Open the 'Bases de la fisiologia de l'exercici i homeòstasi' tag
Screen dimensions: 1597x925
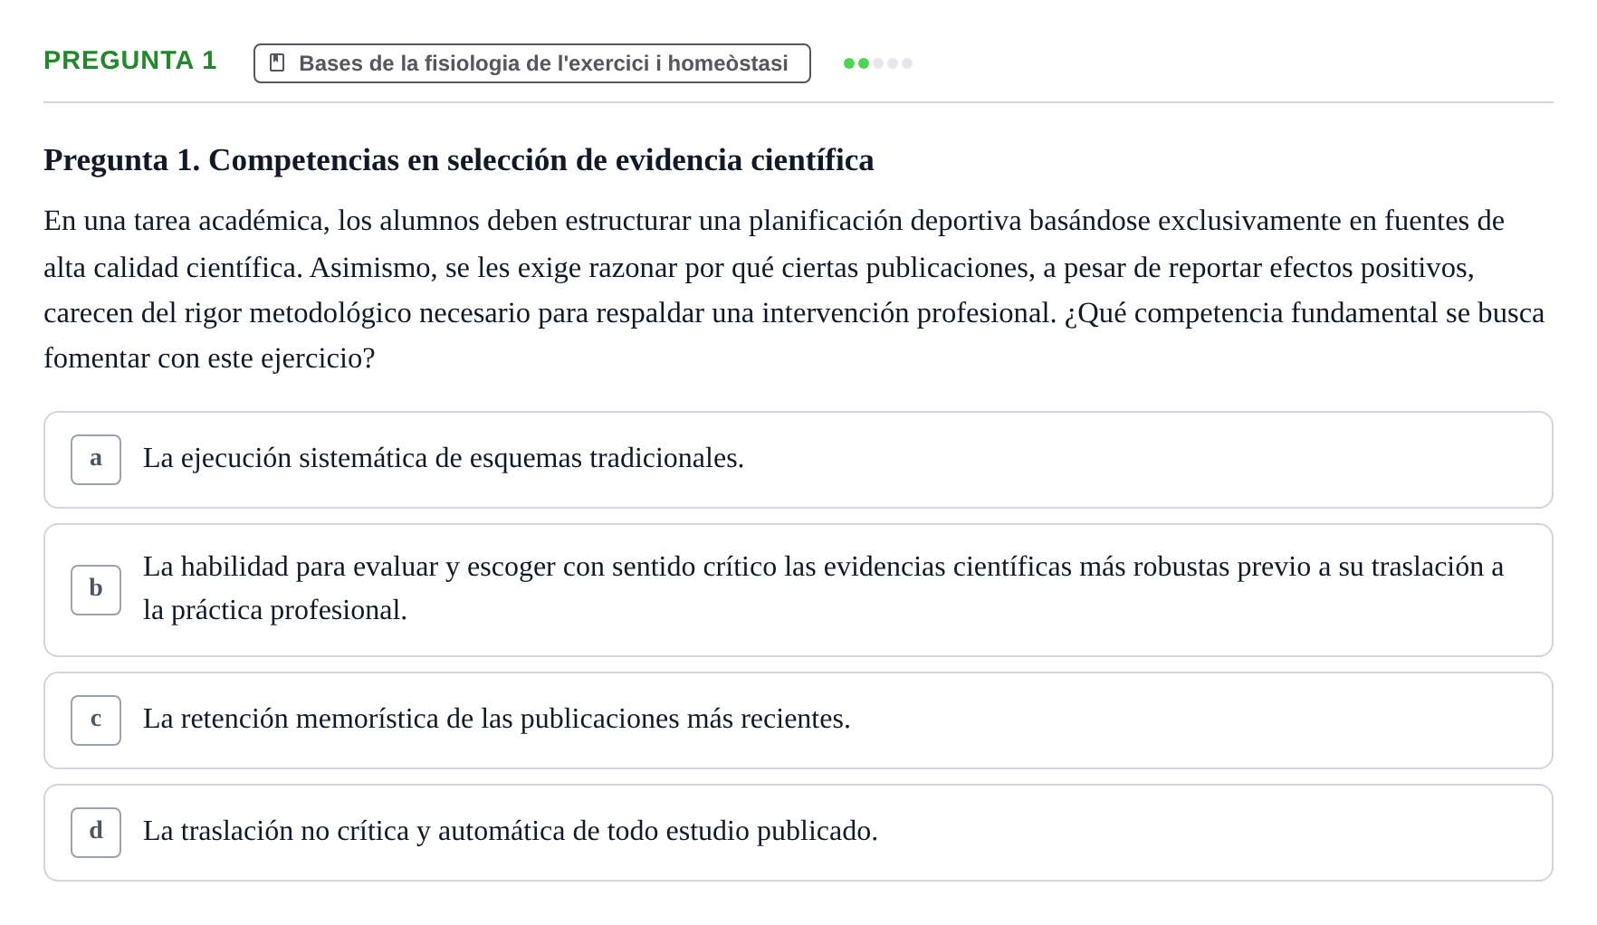pyautogui.click(x=532, y=63)
